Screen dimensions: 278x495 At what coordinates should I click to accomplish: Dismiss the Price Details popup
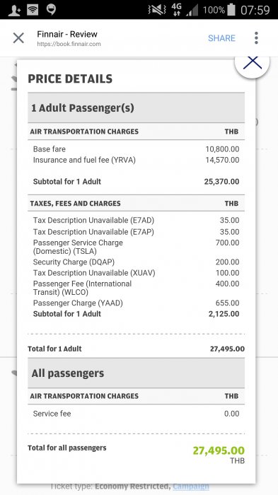(252, 62)
